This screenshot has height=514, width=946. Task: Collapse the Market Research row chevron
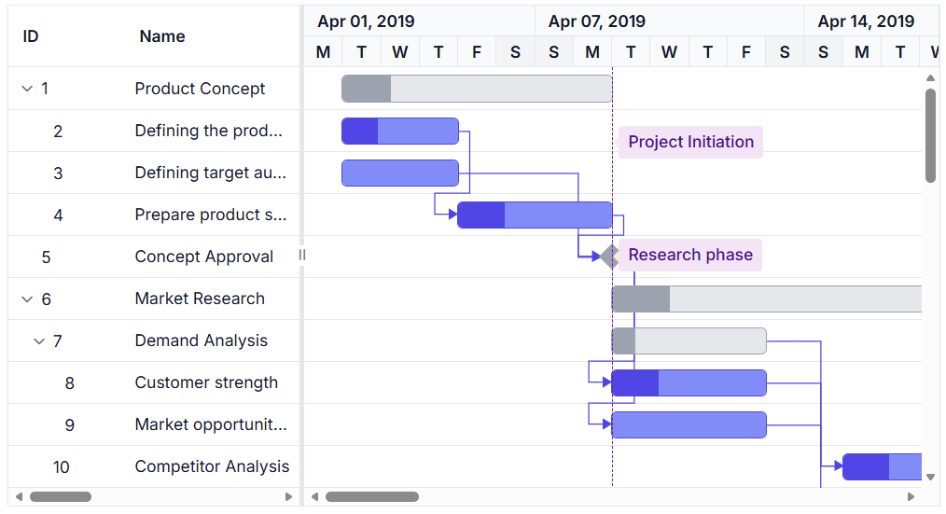(x=27, y=299)
